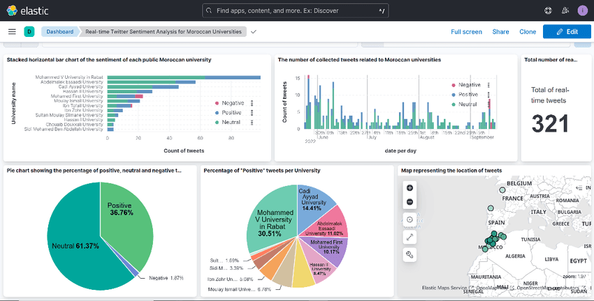Click 'Sidi Mohamed Ben Abdellah University' axis label

point(64,129)
